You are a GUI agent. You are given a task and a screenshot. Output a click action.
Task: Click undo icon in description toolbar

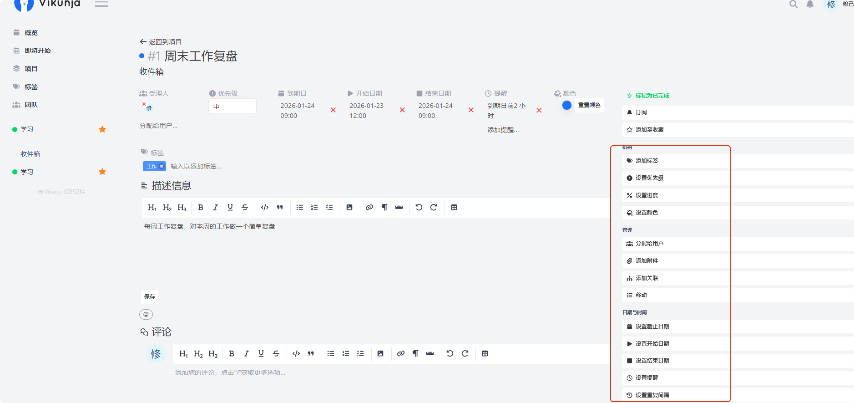pyautogui.click(x=419, y=208)
